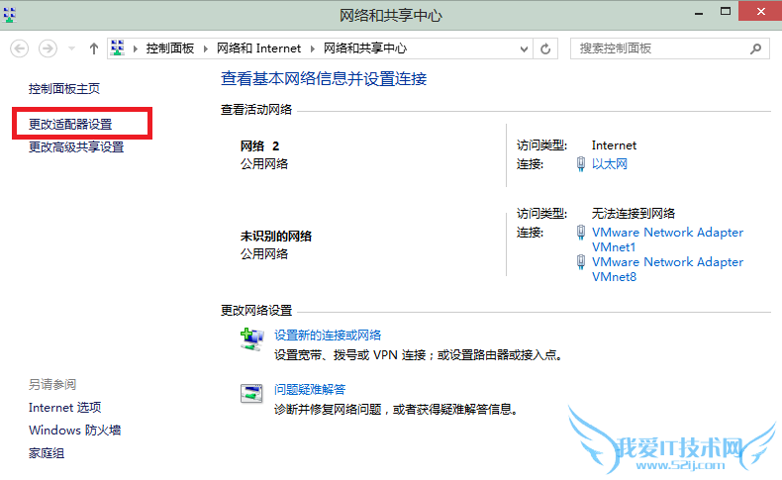
Task: Click the 无法连接到网络 access type value
Action: coord(634,214)
